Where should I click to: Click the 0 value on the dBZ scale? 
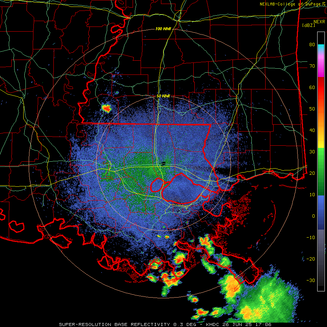click(x=314, y=216)
